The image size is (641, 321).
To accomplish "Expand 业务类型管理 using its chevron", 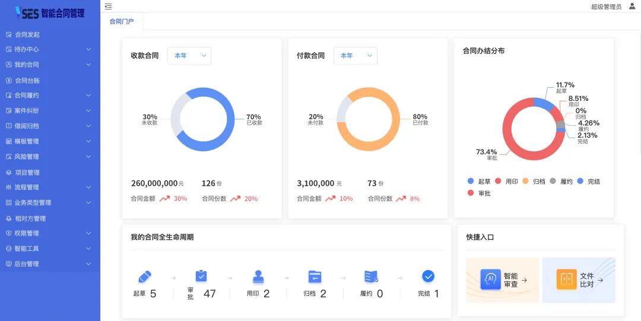I will (x=88, y=202).
